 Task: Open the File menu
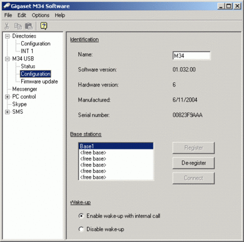(8, 15)
